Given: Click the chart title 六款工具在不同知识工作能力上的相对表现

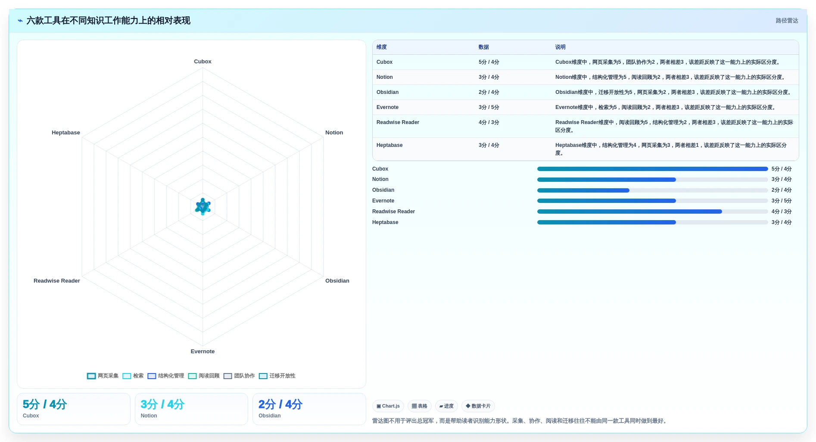Looking at the screenshot, I should click(108, 21).
